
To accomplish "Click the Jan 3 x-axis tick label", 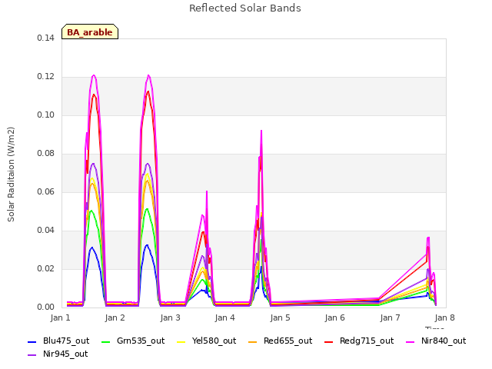I will point(171,317).
